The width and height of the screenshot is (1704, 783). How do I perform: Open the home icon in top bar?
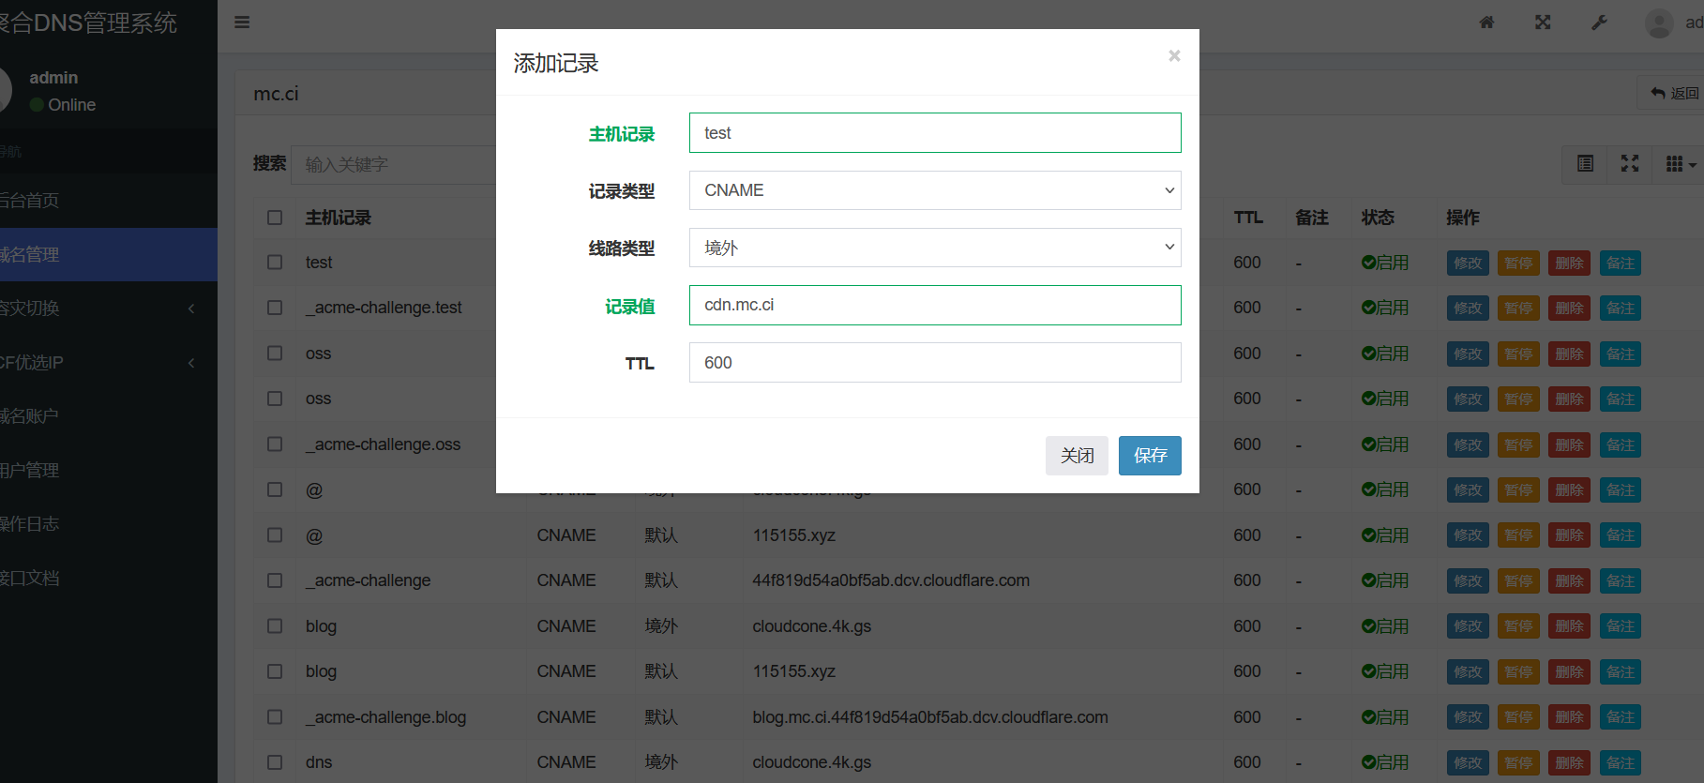click(x=1486, y=23)
